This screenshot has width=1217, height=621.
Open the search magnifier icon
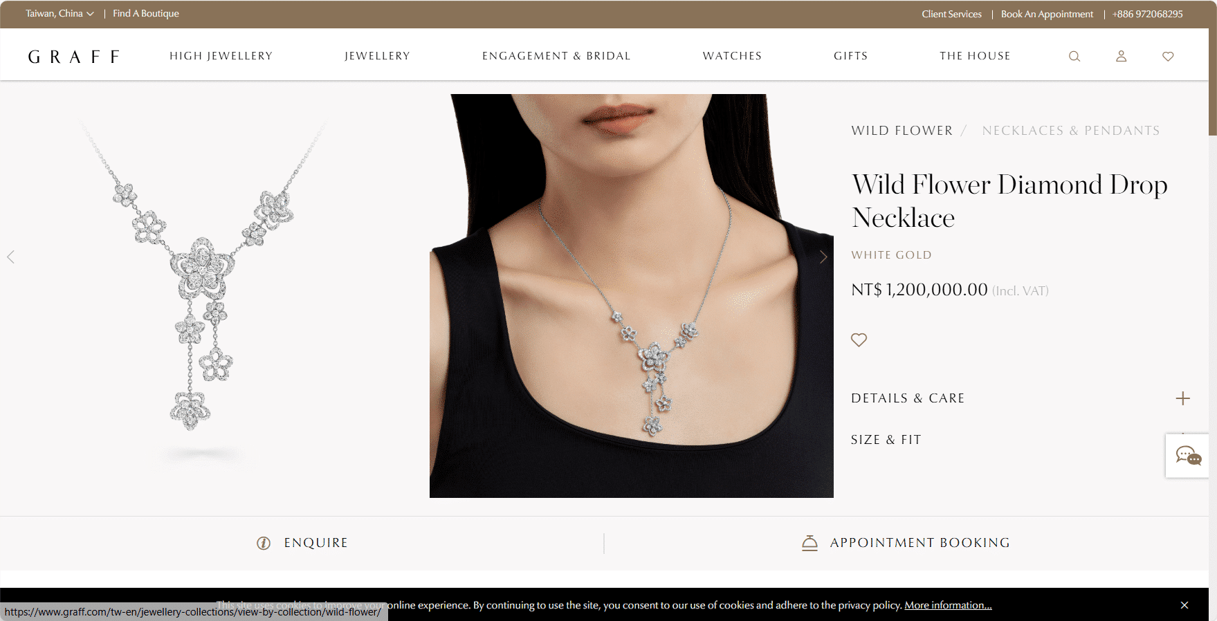(x=1074, y=56)
